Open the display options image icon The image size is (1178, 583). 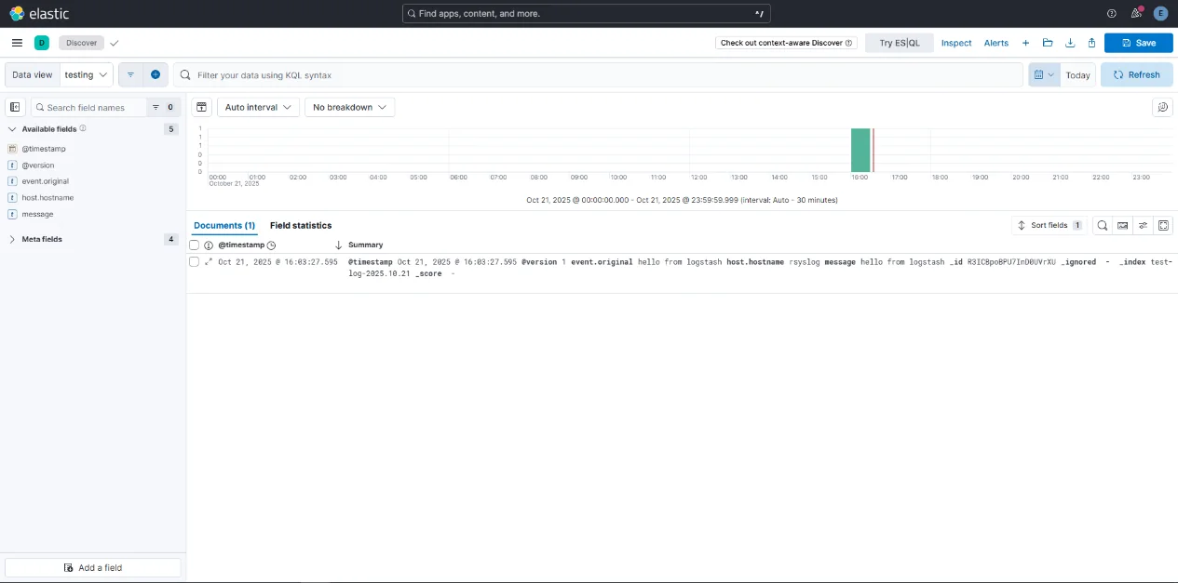click(x=1123, y=225)
